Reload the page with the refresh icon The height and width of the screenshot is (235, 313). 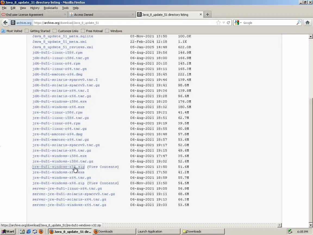(228, 23)
